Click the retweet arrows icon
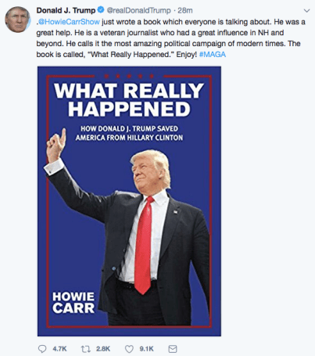The width and height of the screenshot is (315, 356). pos(85,349)
